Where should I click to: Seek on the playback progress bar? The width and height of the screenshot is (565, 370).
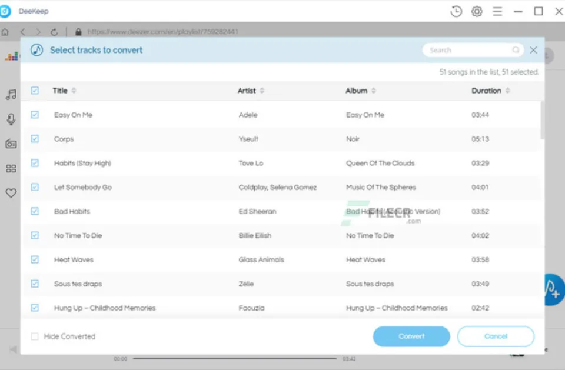[235, 358]
